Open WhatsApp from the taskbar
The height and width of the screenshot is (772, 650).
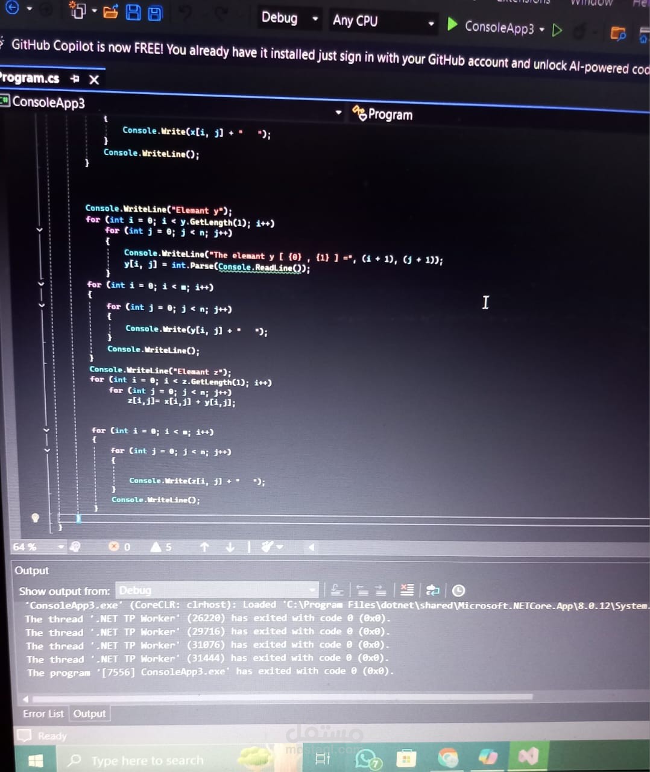tap(367, 759)
